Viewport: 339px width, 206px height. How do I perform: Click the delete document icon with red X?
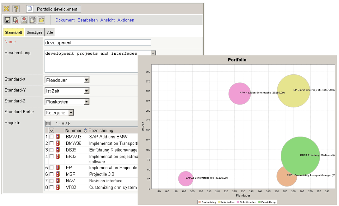point(16,20)
